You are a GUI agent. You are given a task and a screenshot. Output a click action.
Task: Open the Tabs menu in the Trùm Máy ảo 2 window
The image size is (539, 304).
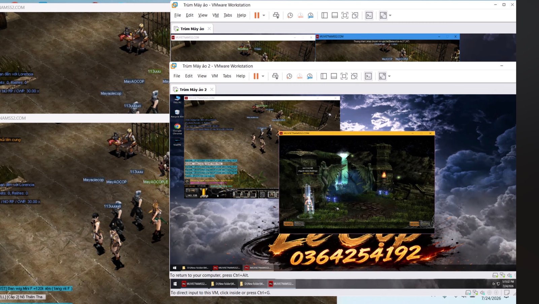227,76
